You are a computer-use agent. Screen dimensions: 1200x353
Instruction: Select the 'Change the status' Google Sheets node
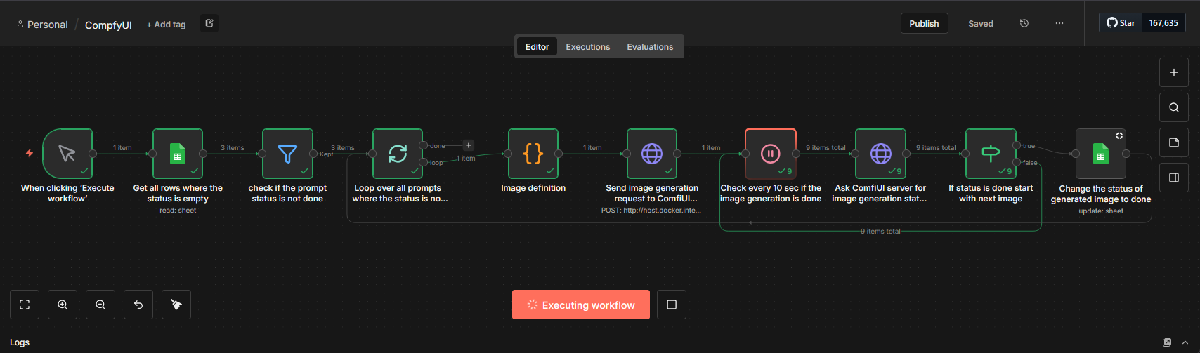point(1101,154)
